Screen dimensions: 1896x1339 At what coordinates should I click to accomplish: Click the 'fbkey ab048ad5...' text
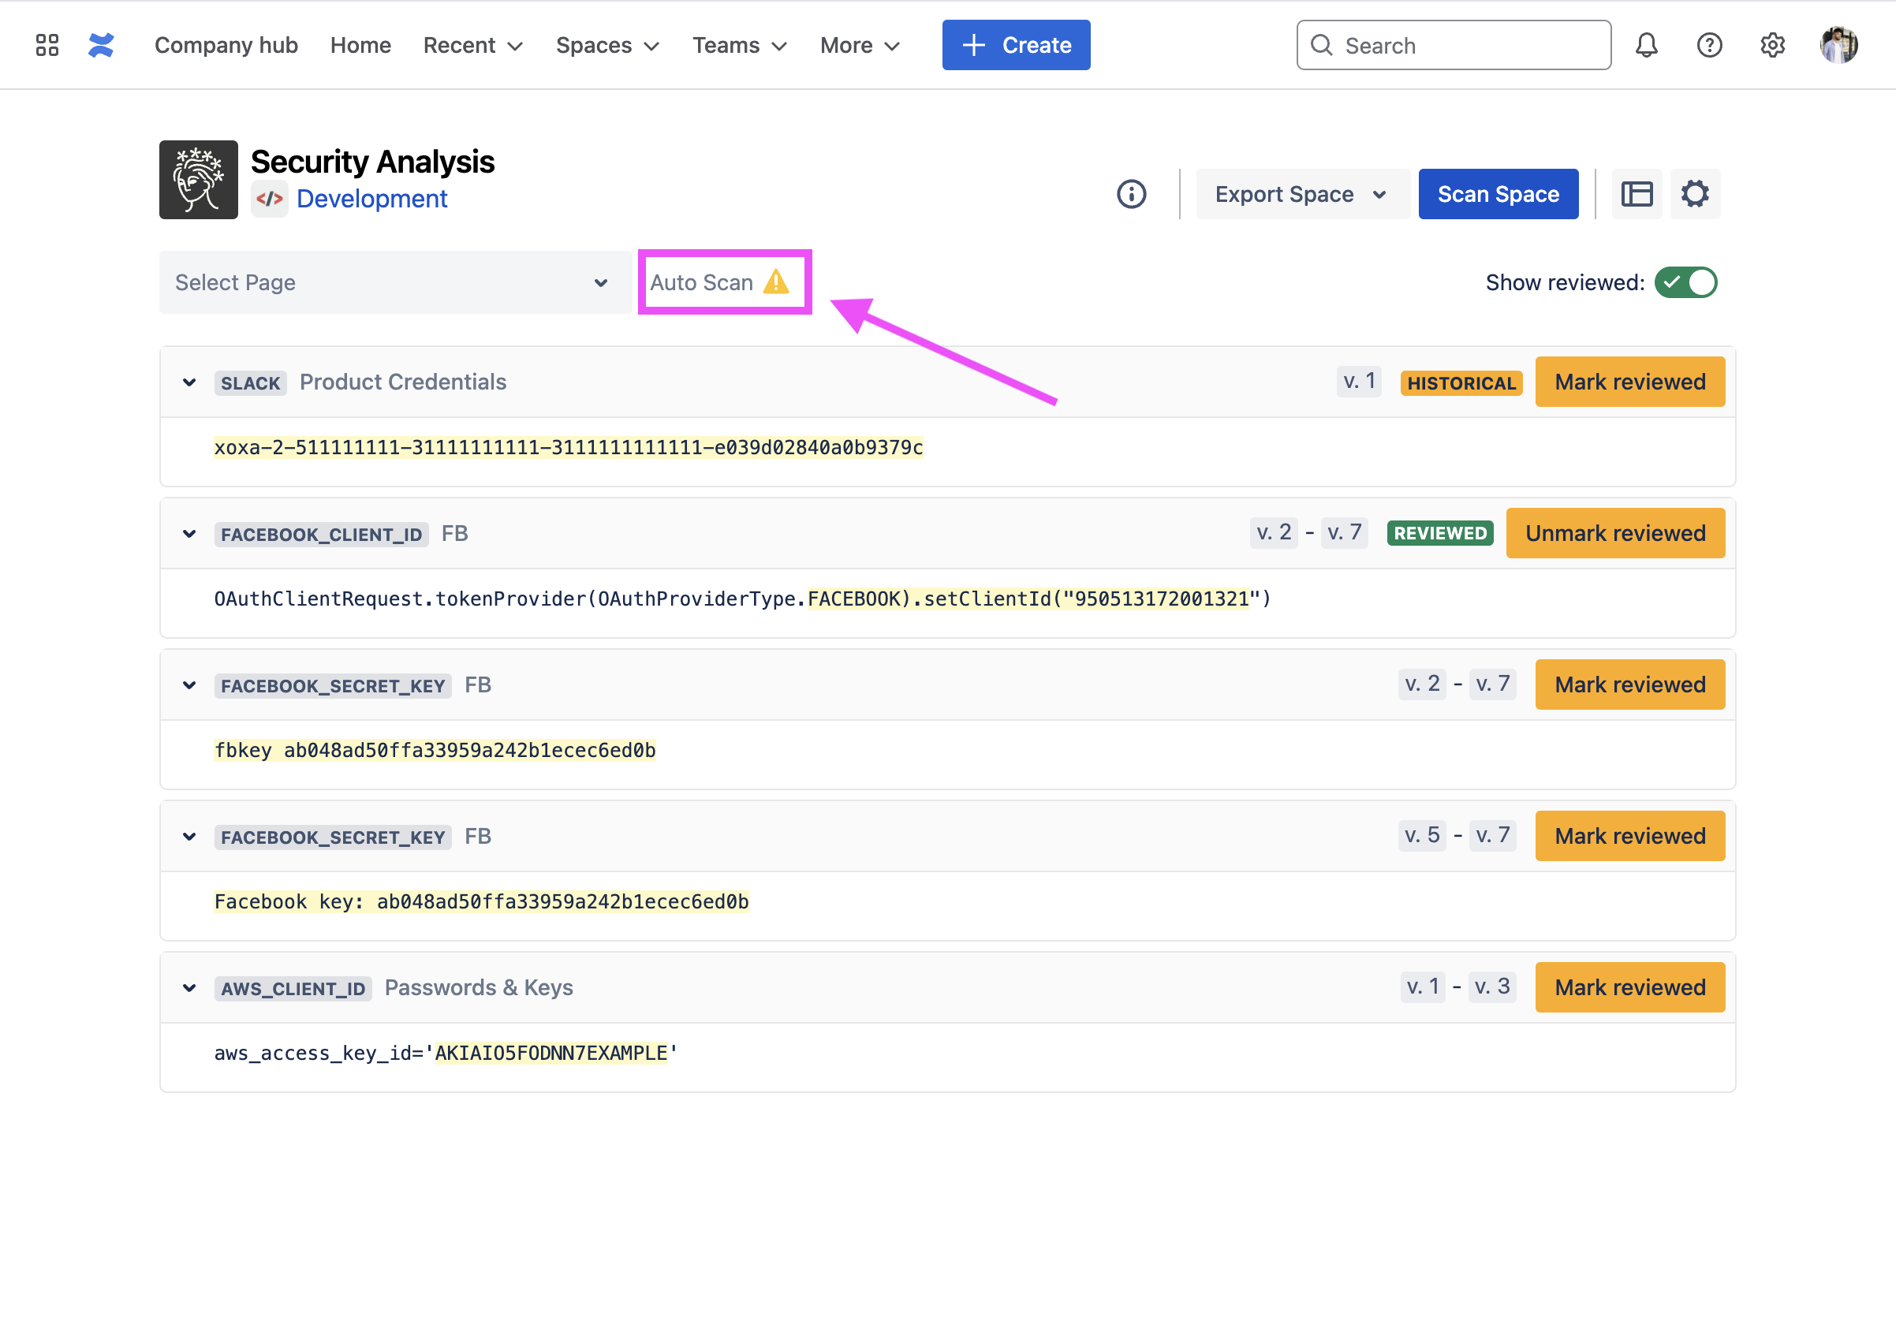(435, 751)
